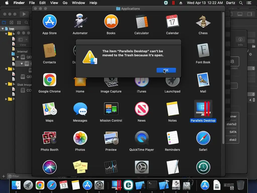This screenshot has height=193, width=257.
Task: Select the Photo Booth app icon
Action: pyautogui.click(x=49, y=138)
